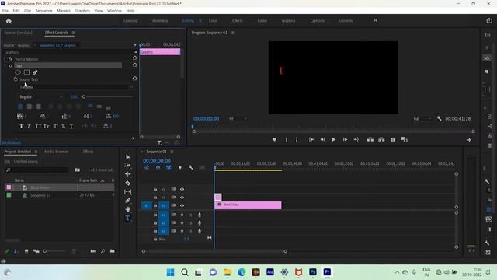Click the Extract button
The image size is (497, 280).
click(x=381, y=140)
